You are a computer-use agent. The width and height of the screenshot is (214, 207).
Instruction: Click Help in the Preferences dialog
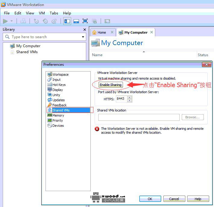pyautogui.click(x=198, y=199)
